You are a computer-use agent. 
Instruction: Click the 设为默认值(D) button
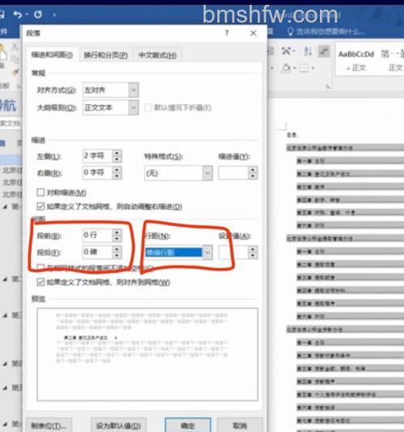(118, 425)
